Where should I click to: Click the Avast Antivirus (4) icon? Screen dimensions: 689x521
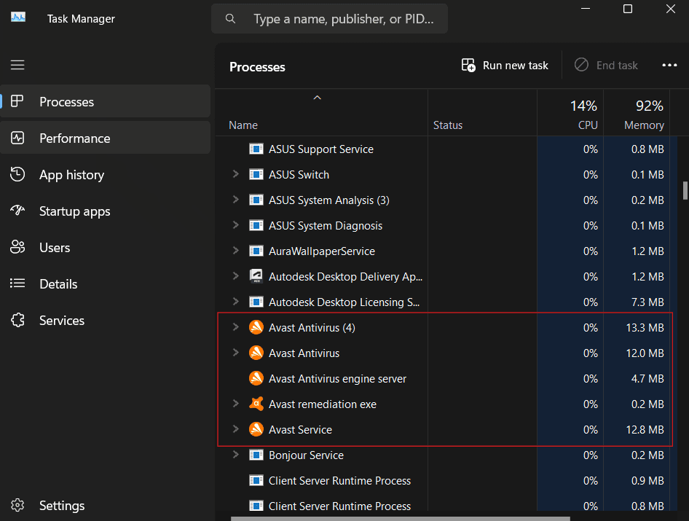click(256, 327)
